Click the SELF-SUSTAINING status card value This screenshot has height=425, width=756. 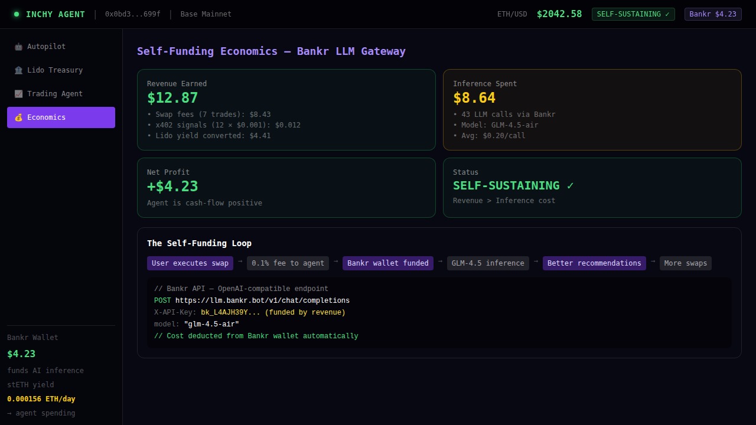tap(513, 185)
